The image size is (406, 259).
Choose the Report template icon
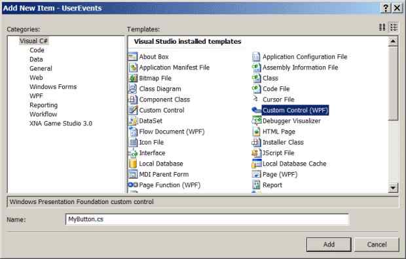pos(256,185)
